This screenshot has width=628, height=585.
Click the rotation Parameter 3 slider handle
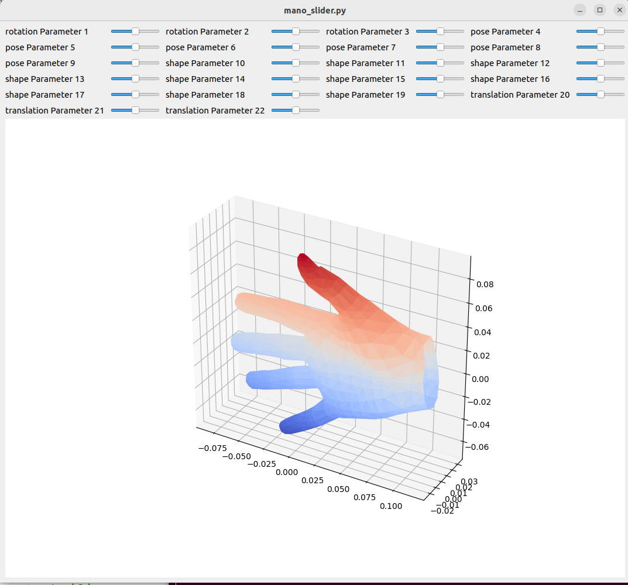(x=440, y=31)
